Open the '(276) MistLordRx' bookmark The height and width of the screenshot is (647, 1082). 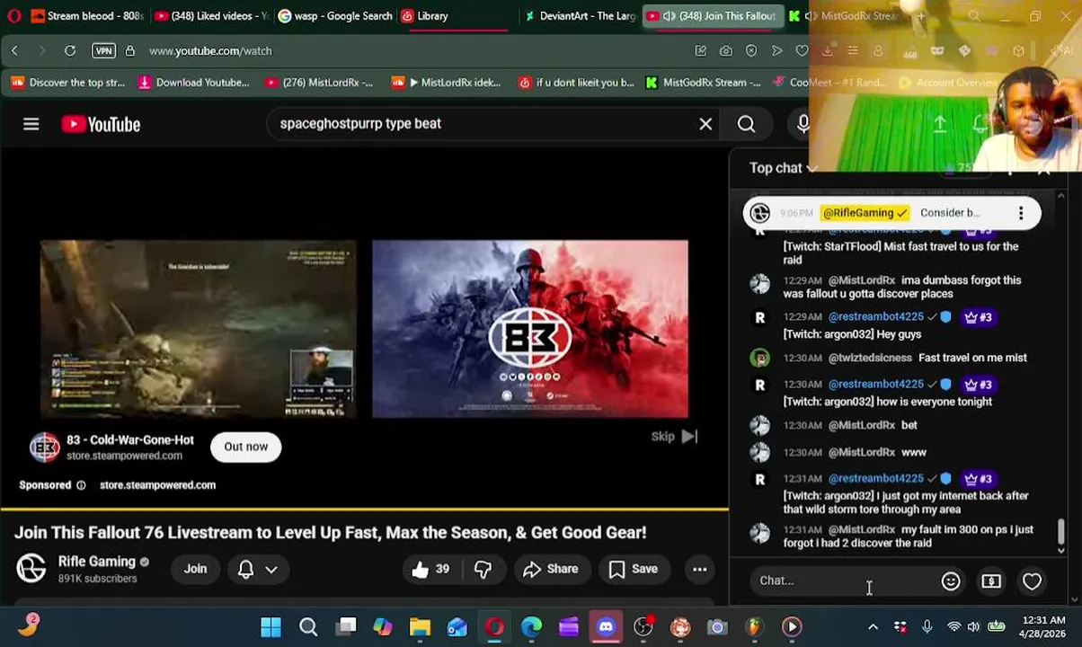click(x=319, y=83)
